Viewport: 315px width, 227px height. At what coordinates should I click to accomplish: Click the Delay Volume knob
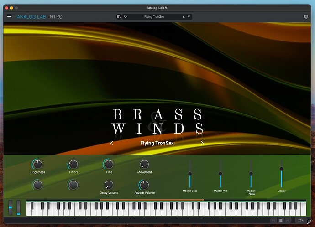[109, 185]
